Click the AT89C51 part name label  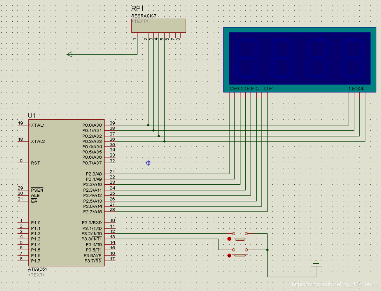pyautogui.click(x=38, y=269)
